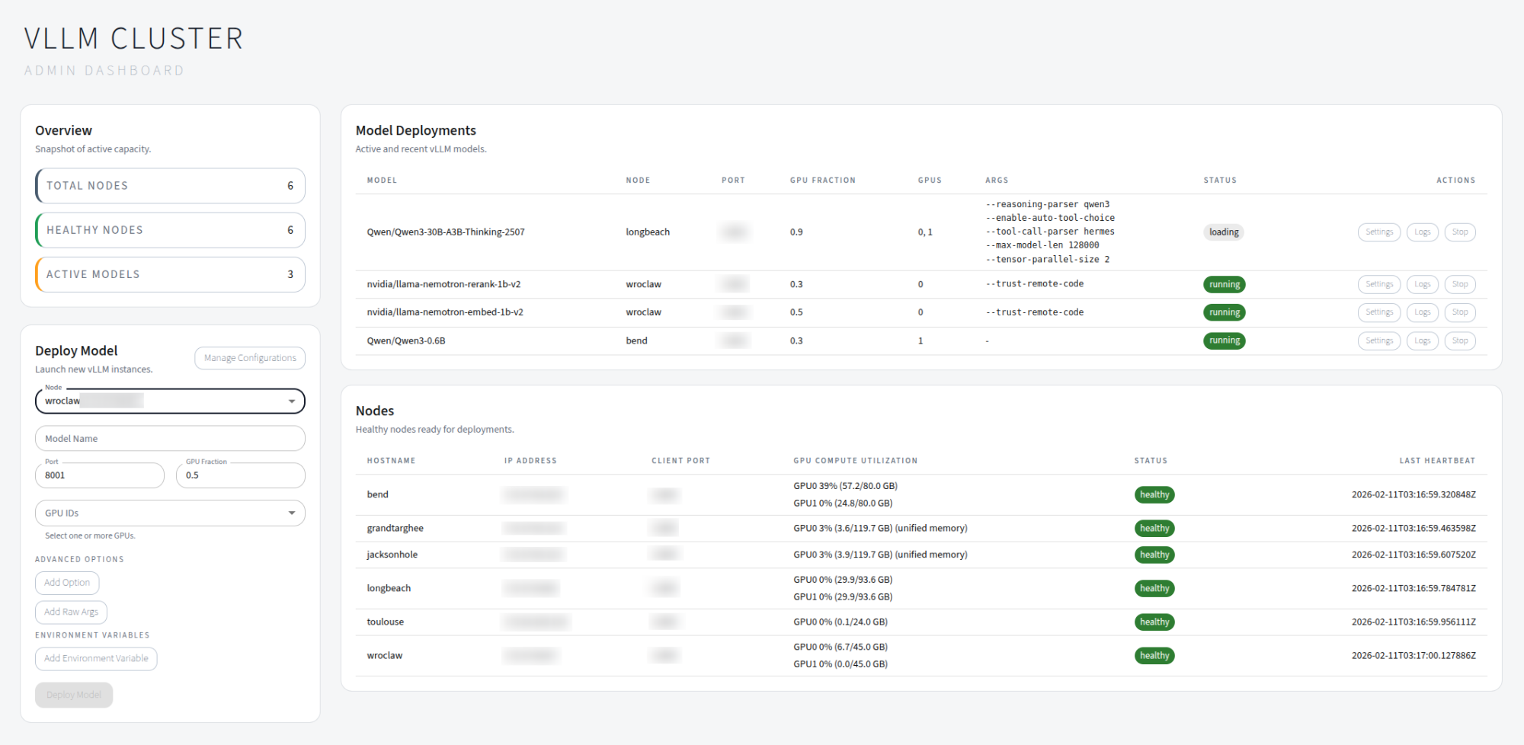Click Add Raw Args button
Image resolution: width=1524 pixels, height=745 pixels.
[71, 612]
